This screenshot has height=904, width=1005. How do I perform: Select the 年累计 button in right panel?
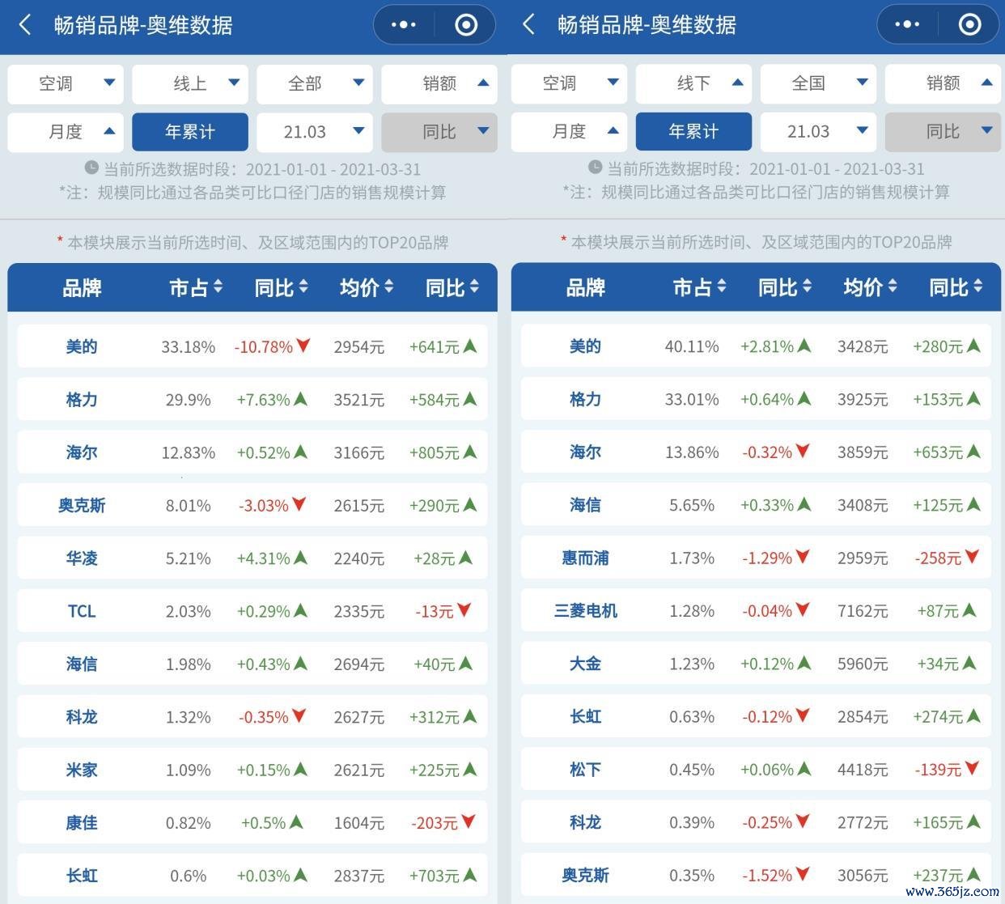[x=694, y=132]
